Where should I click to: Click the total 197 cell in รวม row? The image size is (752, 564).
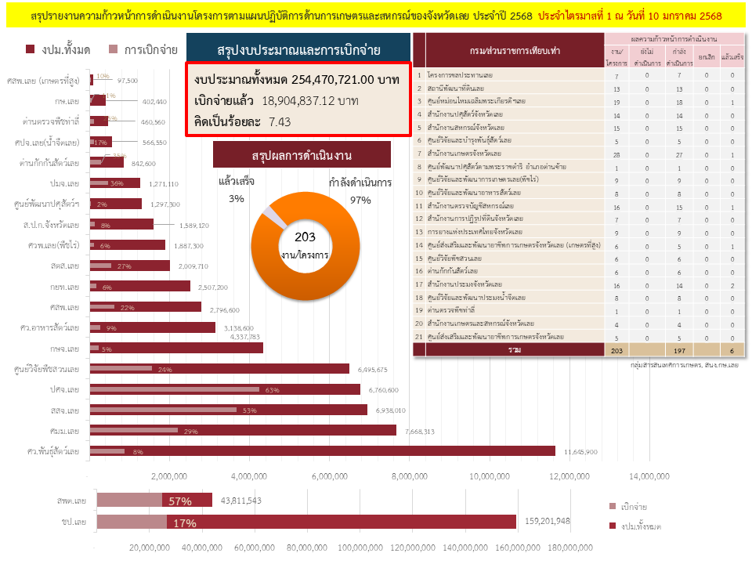point(679,351)
